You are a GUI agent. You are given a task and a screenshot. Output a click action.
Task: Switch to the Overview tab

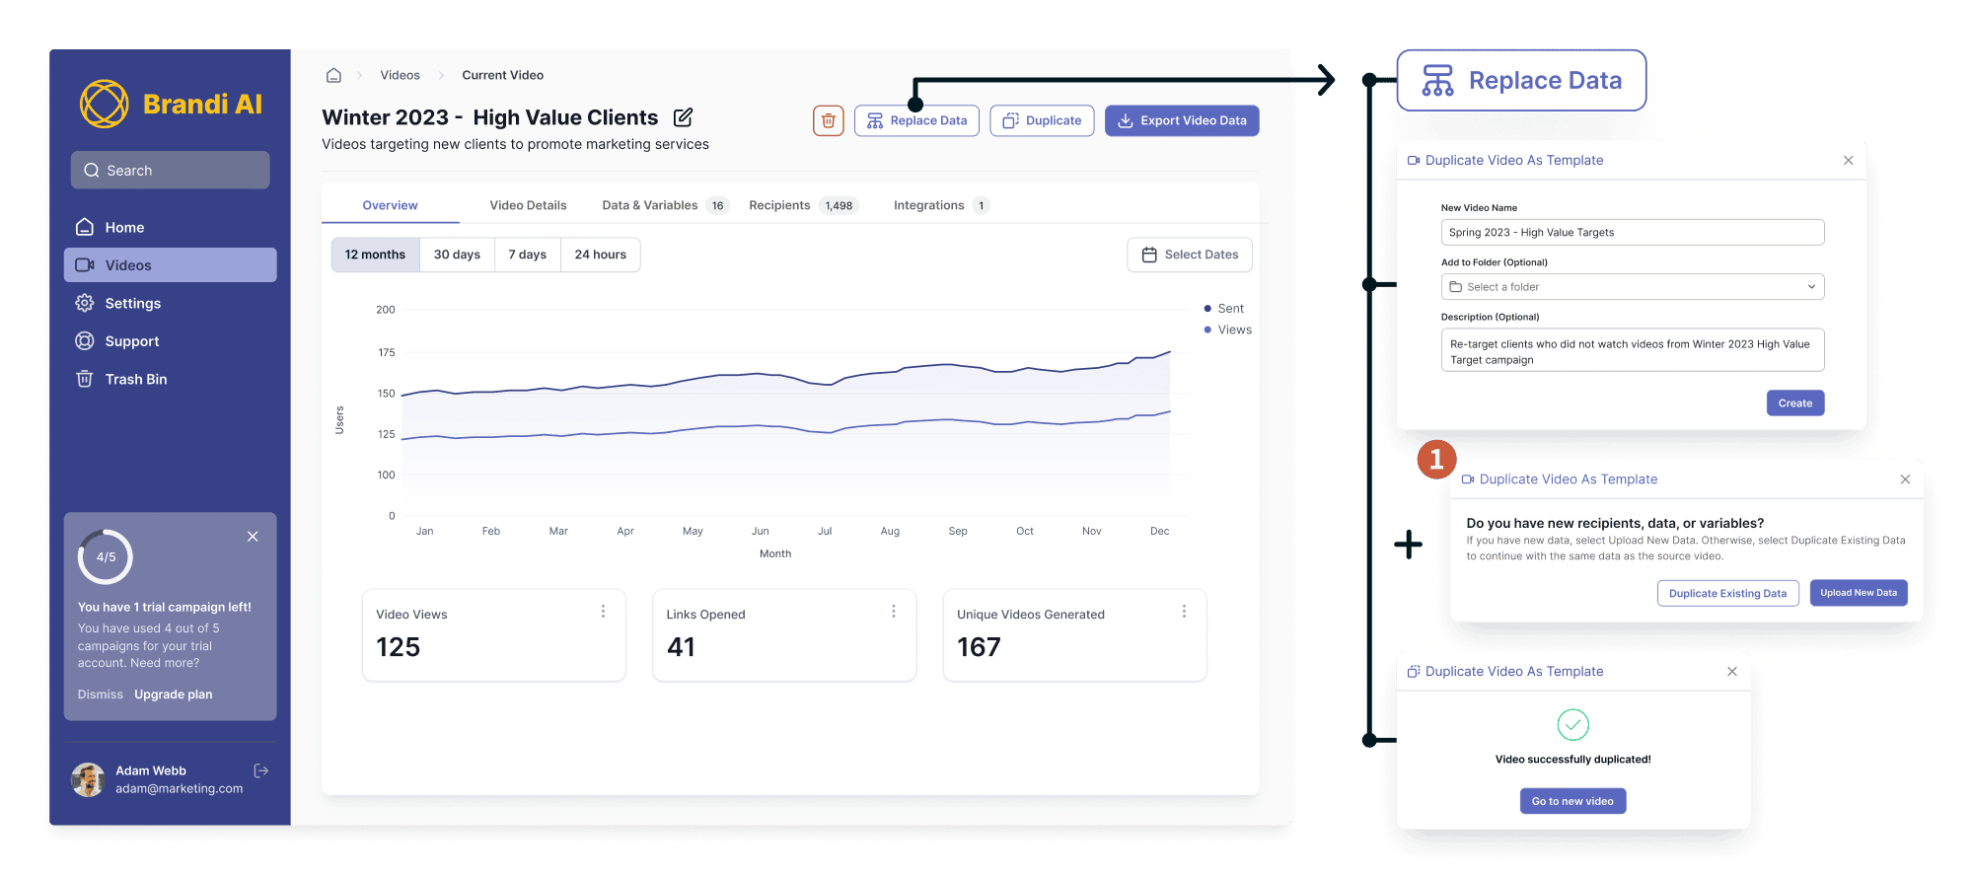pos(390,205)
